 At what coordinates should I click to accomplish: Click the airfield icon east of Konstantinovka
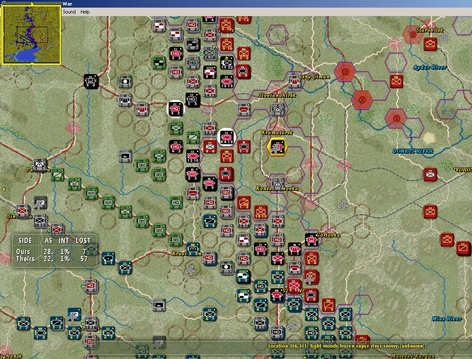[343, 205]
